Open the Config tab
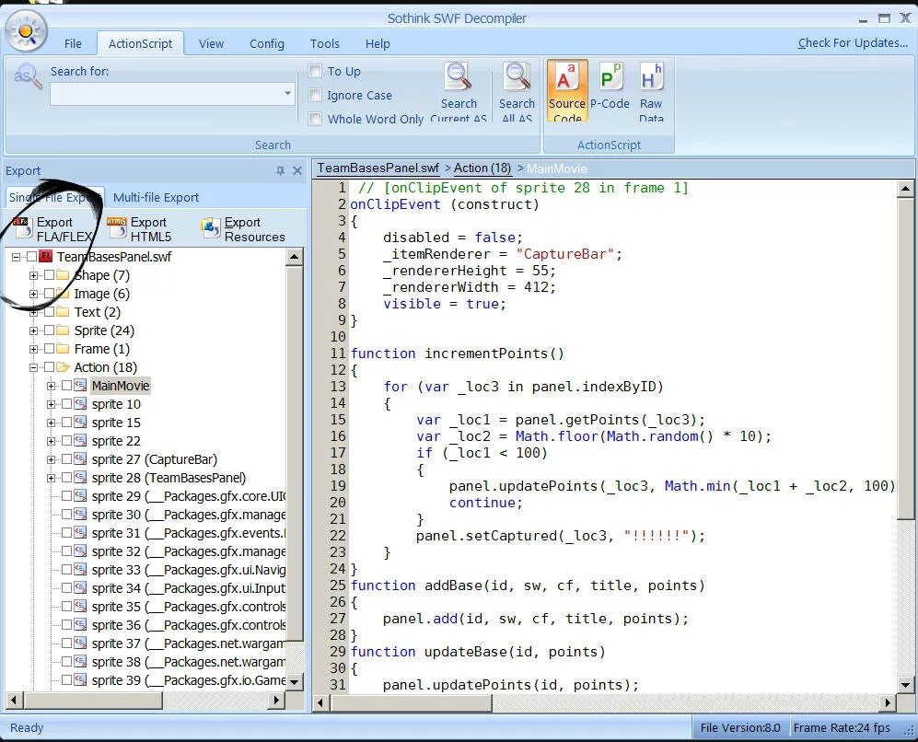 coord(267,44)
